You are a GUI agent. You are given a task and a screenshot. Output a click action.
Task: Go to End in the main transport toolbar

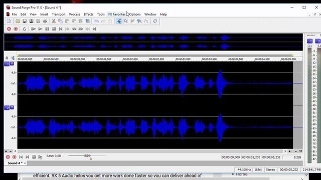click(94, 29)
